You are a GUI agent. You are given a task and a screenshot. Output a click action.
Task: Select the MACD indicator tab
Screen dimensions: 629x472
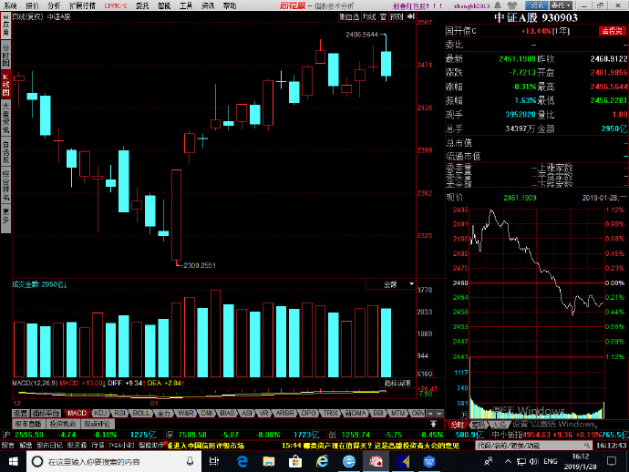tap(77, 413)
